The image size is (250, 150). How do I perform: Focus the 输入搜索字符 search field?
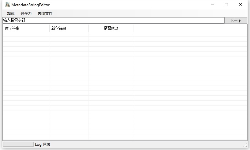(x=113, y=20)
